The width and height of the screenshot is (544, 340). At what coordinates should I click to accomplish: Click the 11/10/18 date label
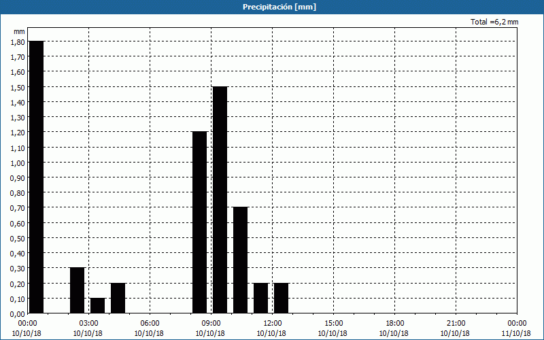point(516,333)
